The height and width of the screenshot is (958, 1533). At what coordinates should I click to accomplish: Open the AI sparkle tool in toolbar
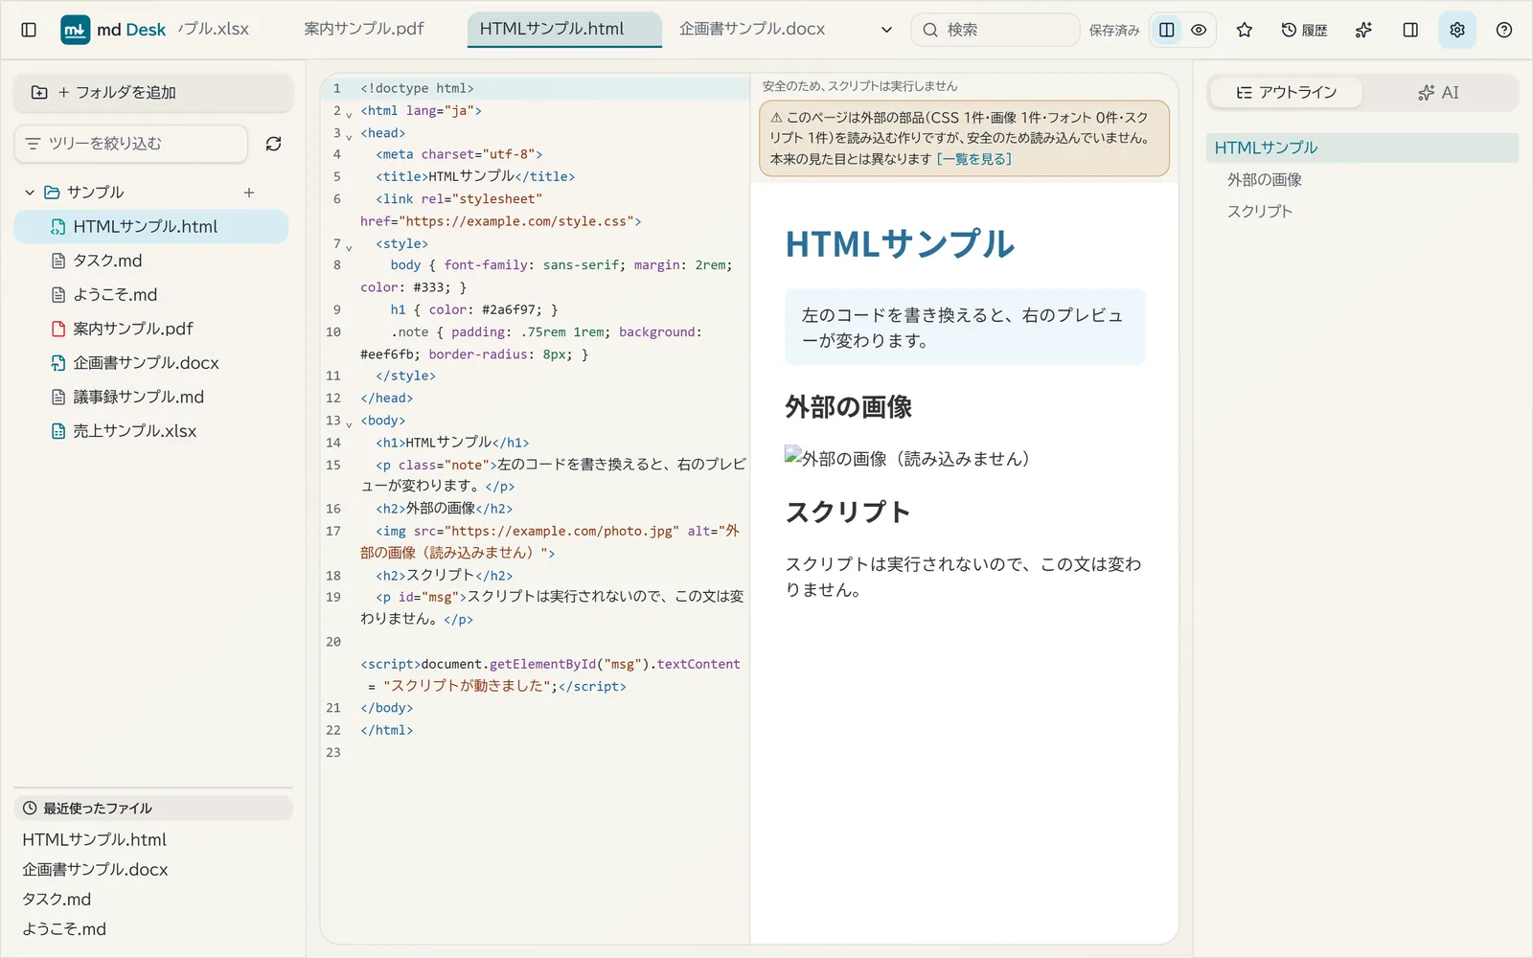click(x=1363, y=30)
